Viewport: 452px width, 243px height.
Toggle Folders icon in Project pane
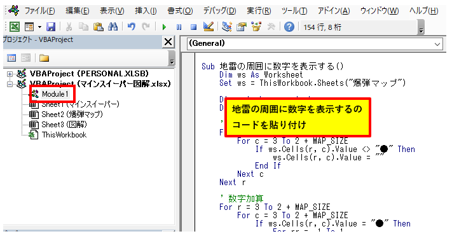click(44, 58)
